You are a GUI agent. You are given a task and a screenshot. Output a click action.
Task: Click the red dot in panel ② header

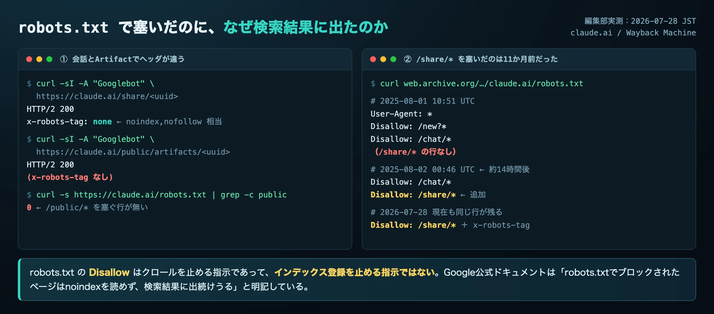373,59
